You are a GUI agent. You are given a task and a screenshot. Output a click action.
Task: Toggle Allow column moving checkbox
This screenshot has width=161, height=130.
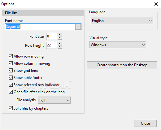point(11,63)
